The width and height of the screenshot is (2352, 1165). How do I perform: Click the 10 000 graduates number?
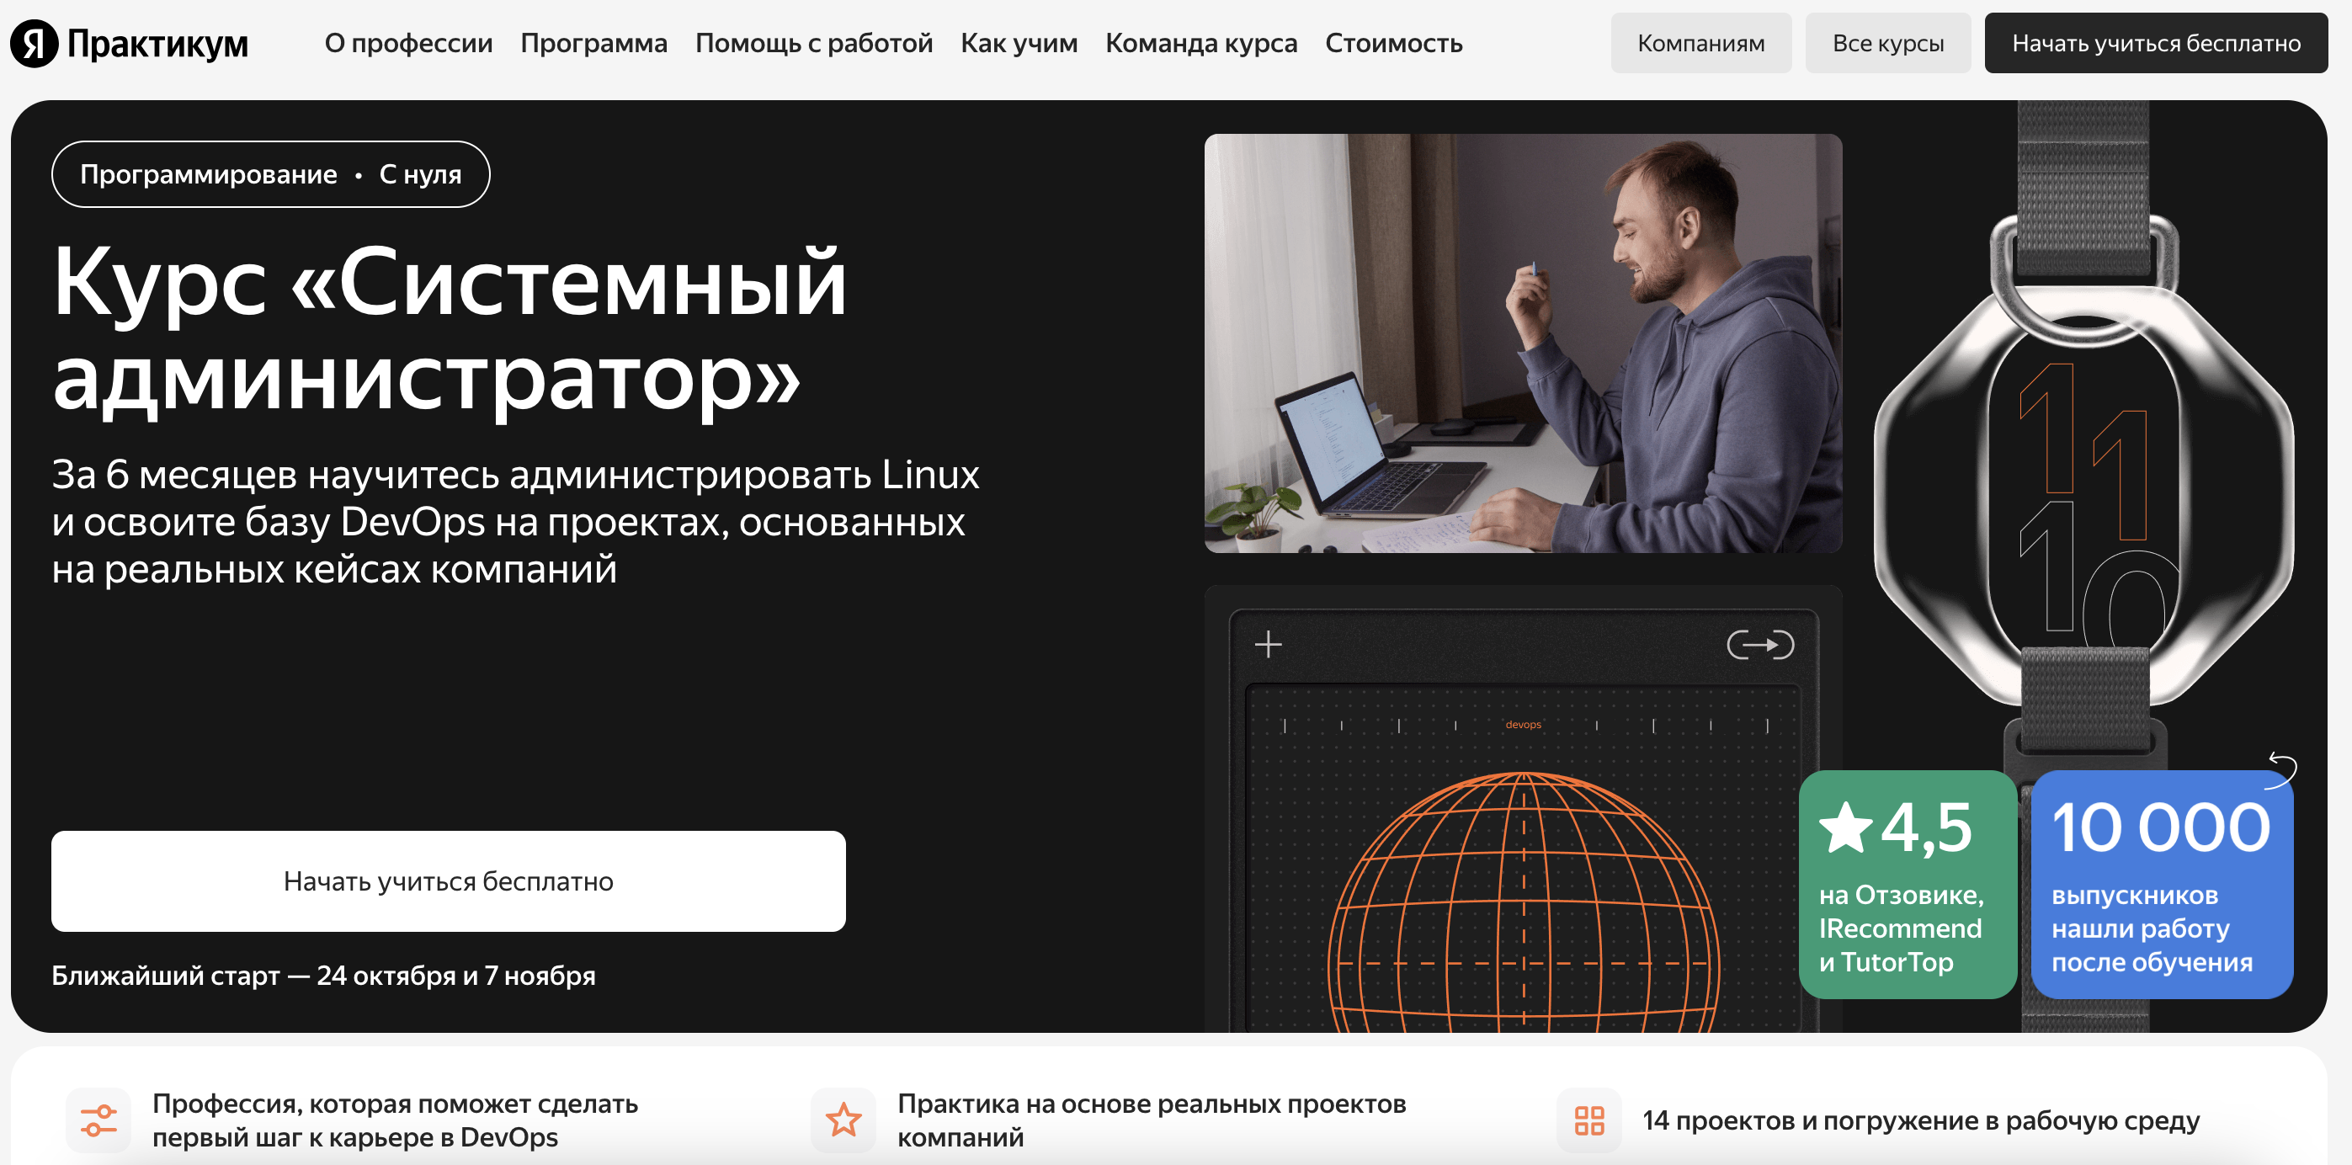pyautogui.click(x=2160, y=827)
